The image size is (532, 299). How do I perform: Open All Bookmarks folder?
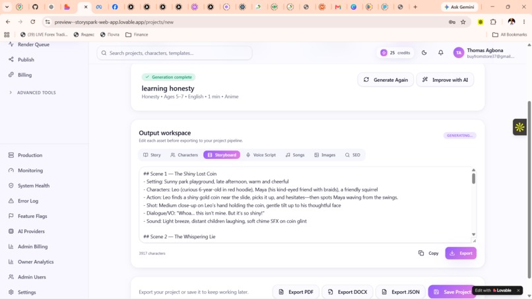pos(510,34)
